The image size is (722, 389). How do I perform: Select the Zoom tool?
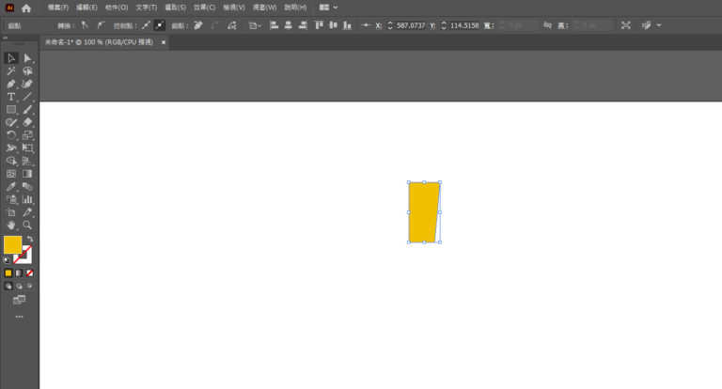[x=27, y=226]
